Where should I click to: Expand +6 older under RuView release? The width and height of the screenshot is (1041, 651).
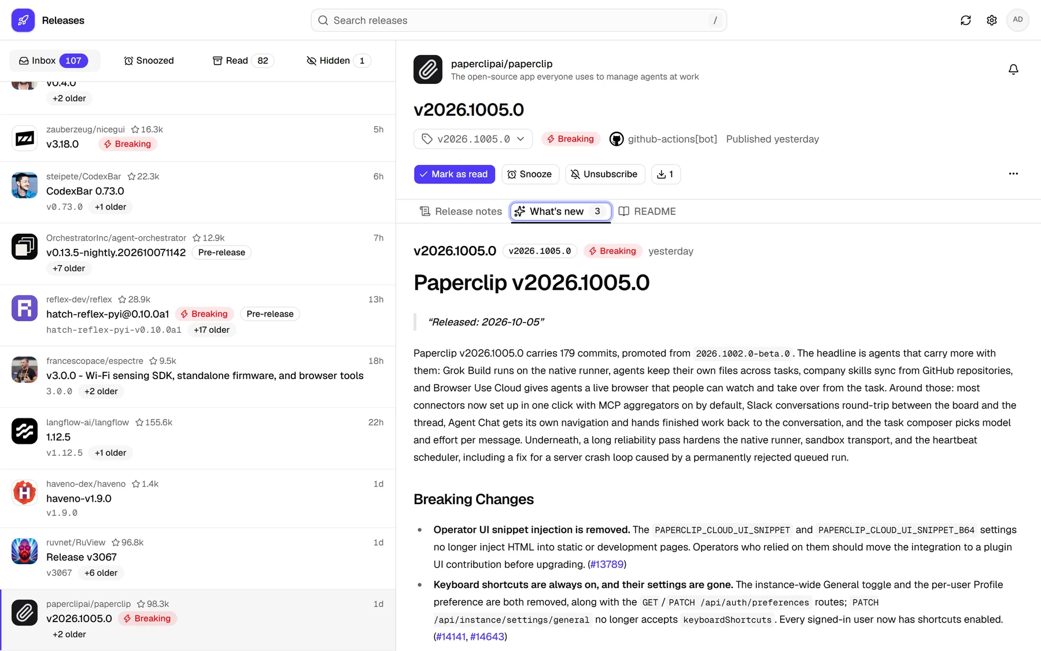[101, 573]
